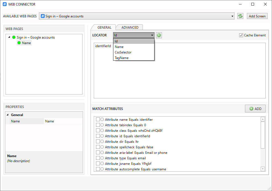Click ADD in the Match Attributes panel
This screenshot has height=191, width=272.
click(x=255, y=109)
